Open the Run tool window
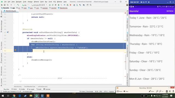The width and height of the screenshot is (175, 98). (x=6, y=89)
